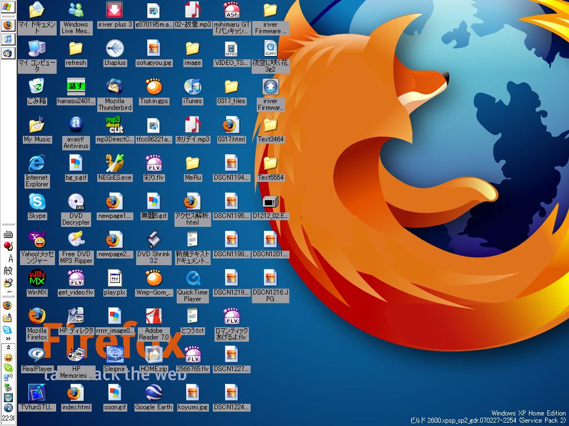The width and height of the screenshot is (569, 426).
Task: Select the Wmp-Gom desktop icon
Action: [x=153, y=282]
